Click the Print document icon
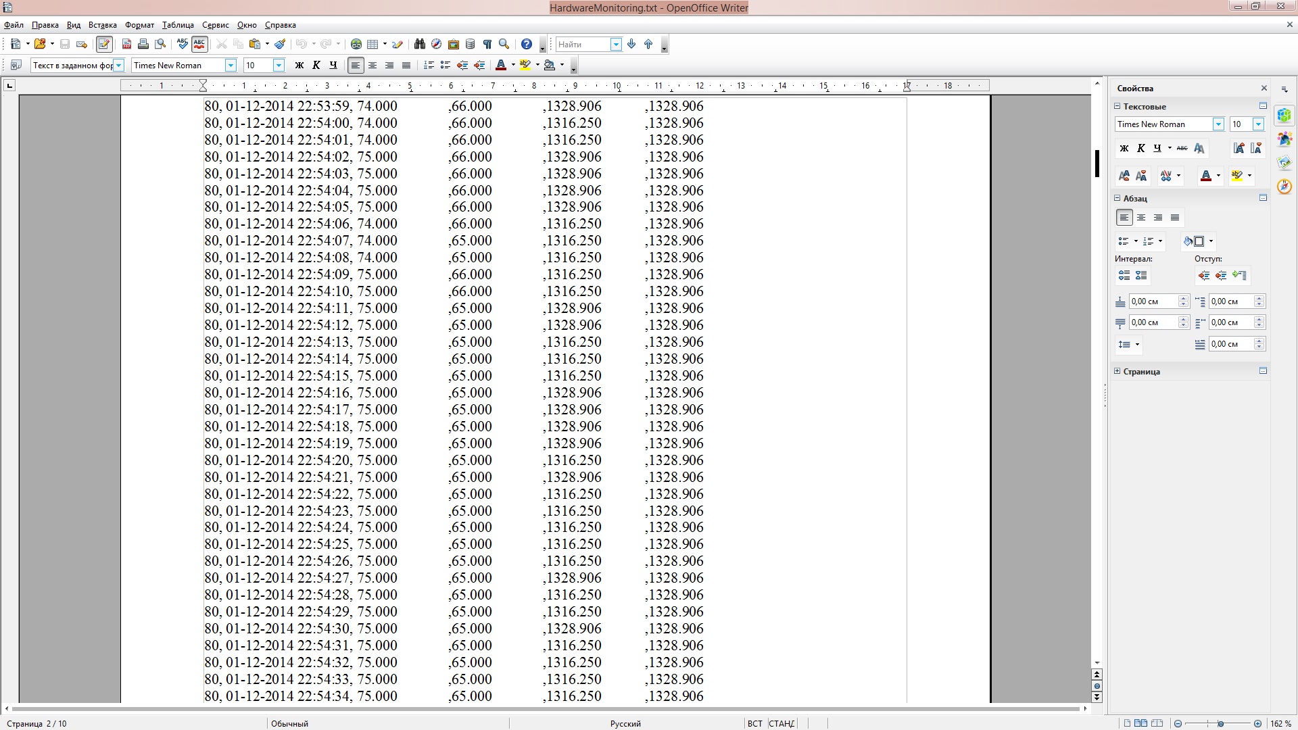Viewport: 1298px width, 730px height. [x=143, y=44]
